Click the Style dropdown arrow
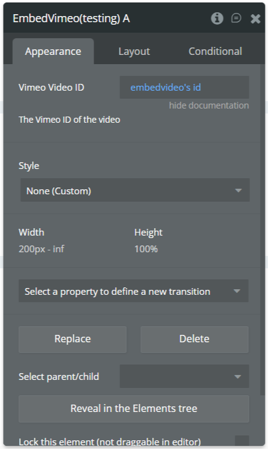The image size is (268, 449). (238, 191)
